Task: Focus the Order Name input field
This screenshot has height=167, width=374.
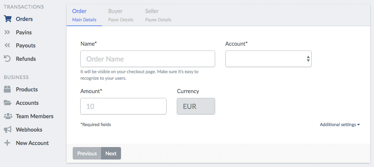Action: pyautogui.click(x=148, y=59)
